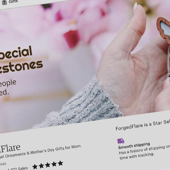
Task: Click the gift box icon beside Gifts
Action: (x=4, y=2)
